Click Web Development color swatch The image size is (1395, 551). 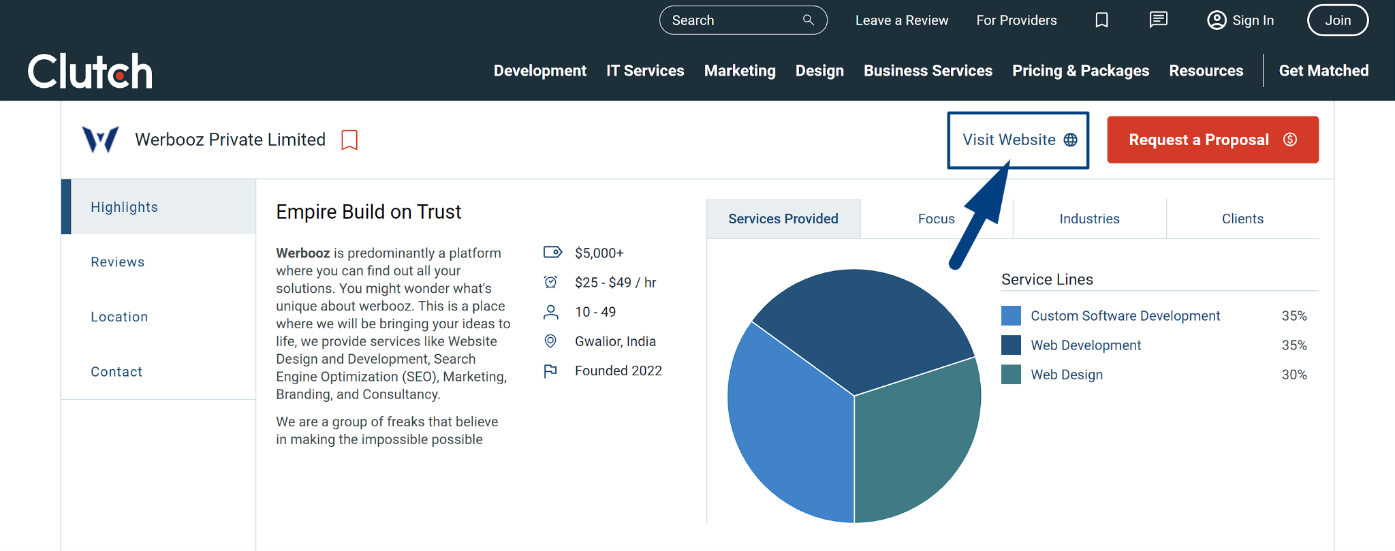[1011, 345]
